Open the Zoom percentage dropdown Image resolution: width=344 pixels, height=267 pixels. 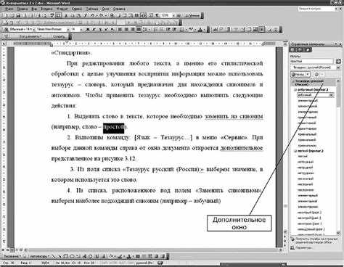pos(173,15)
